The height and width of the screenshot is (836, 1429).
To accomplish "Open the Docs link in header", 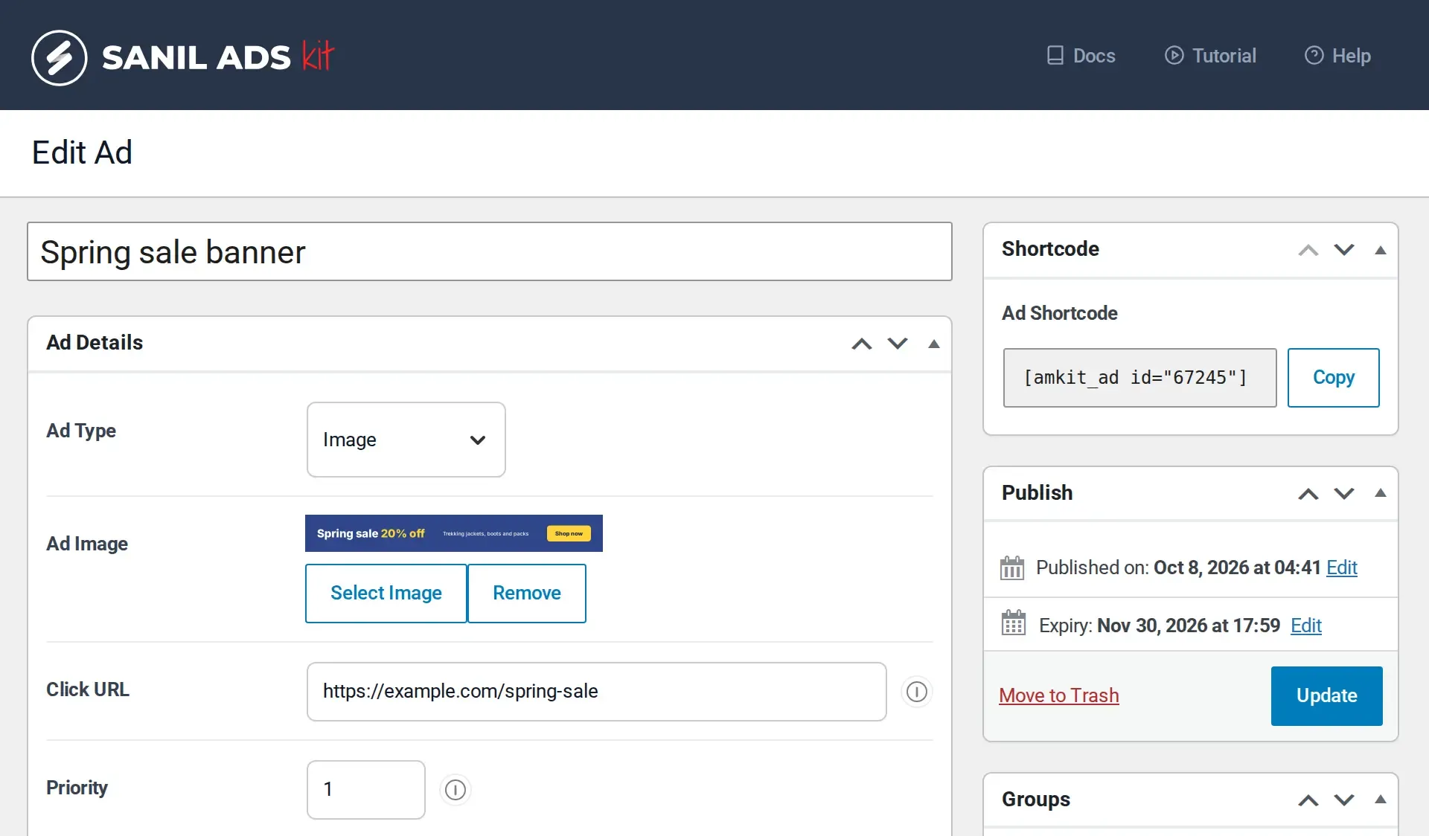I will pos(1081,56).
